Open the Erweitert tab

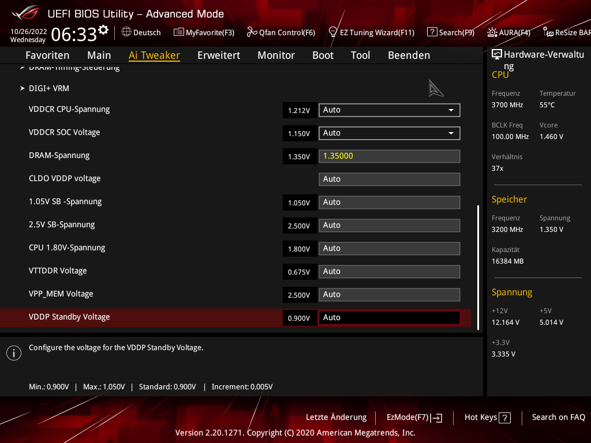219,55
